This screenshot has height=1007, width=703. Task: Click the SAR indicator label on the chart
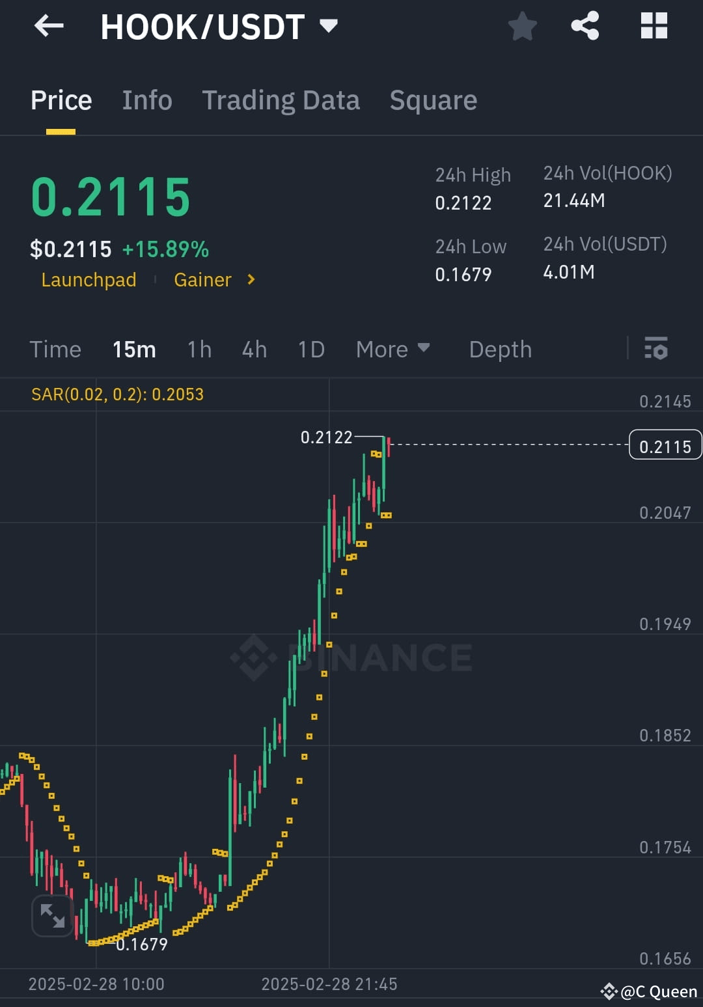pyautogui.click(x=117, y=394)
